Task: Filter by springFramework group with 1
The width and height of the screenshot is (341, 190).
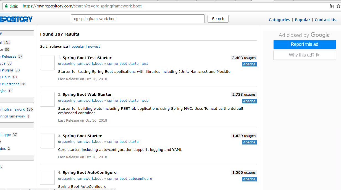Action: (x=15, y=116)
